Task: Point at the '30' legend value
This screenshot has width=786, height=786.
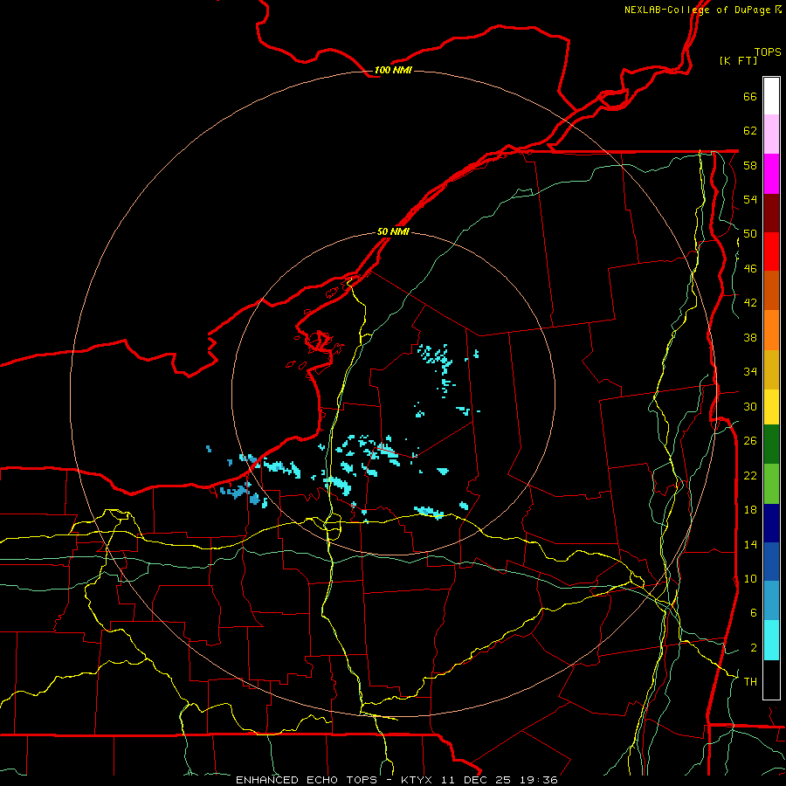Action: pyautogui.click(x=750, y=406)
